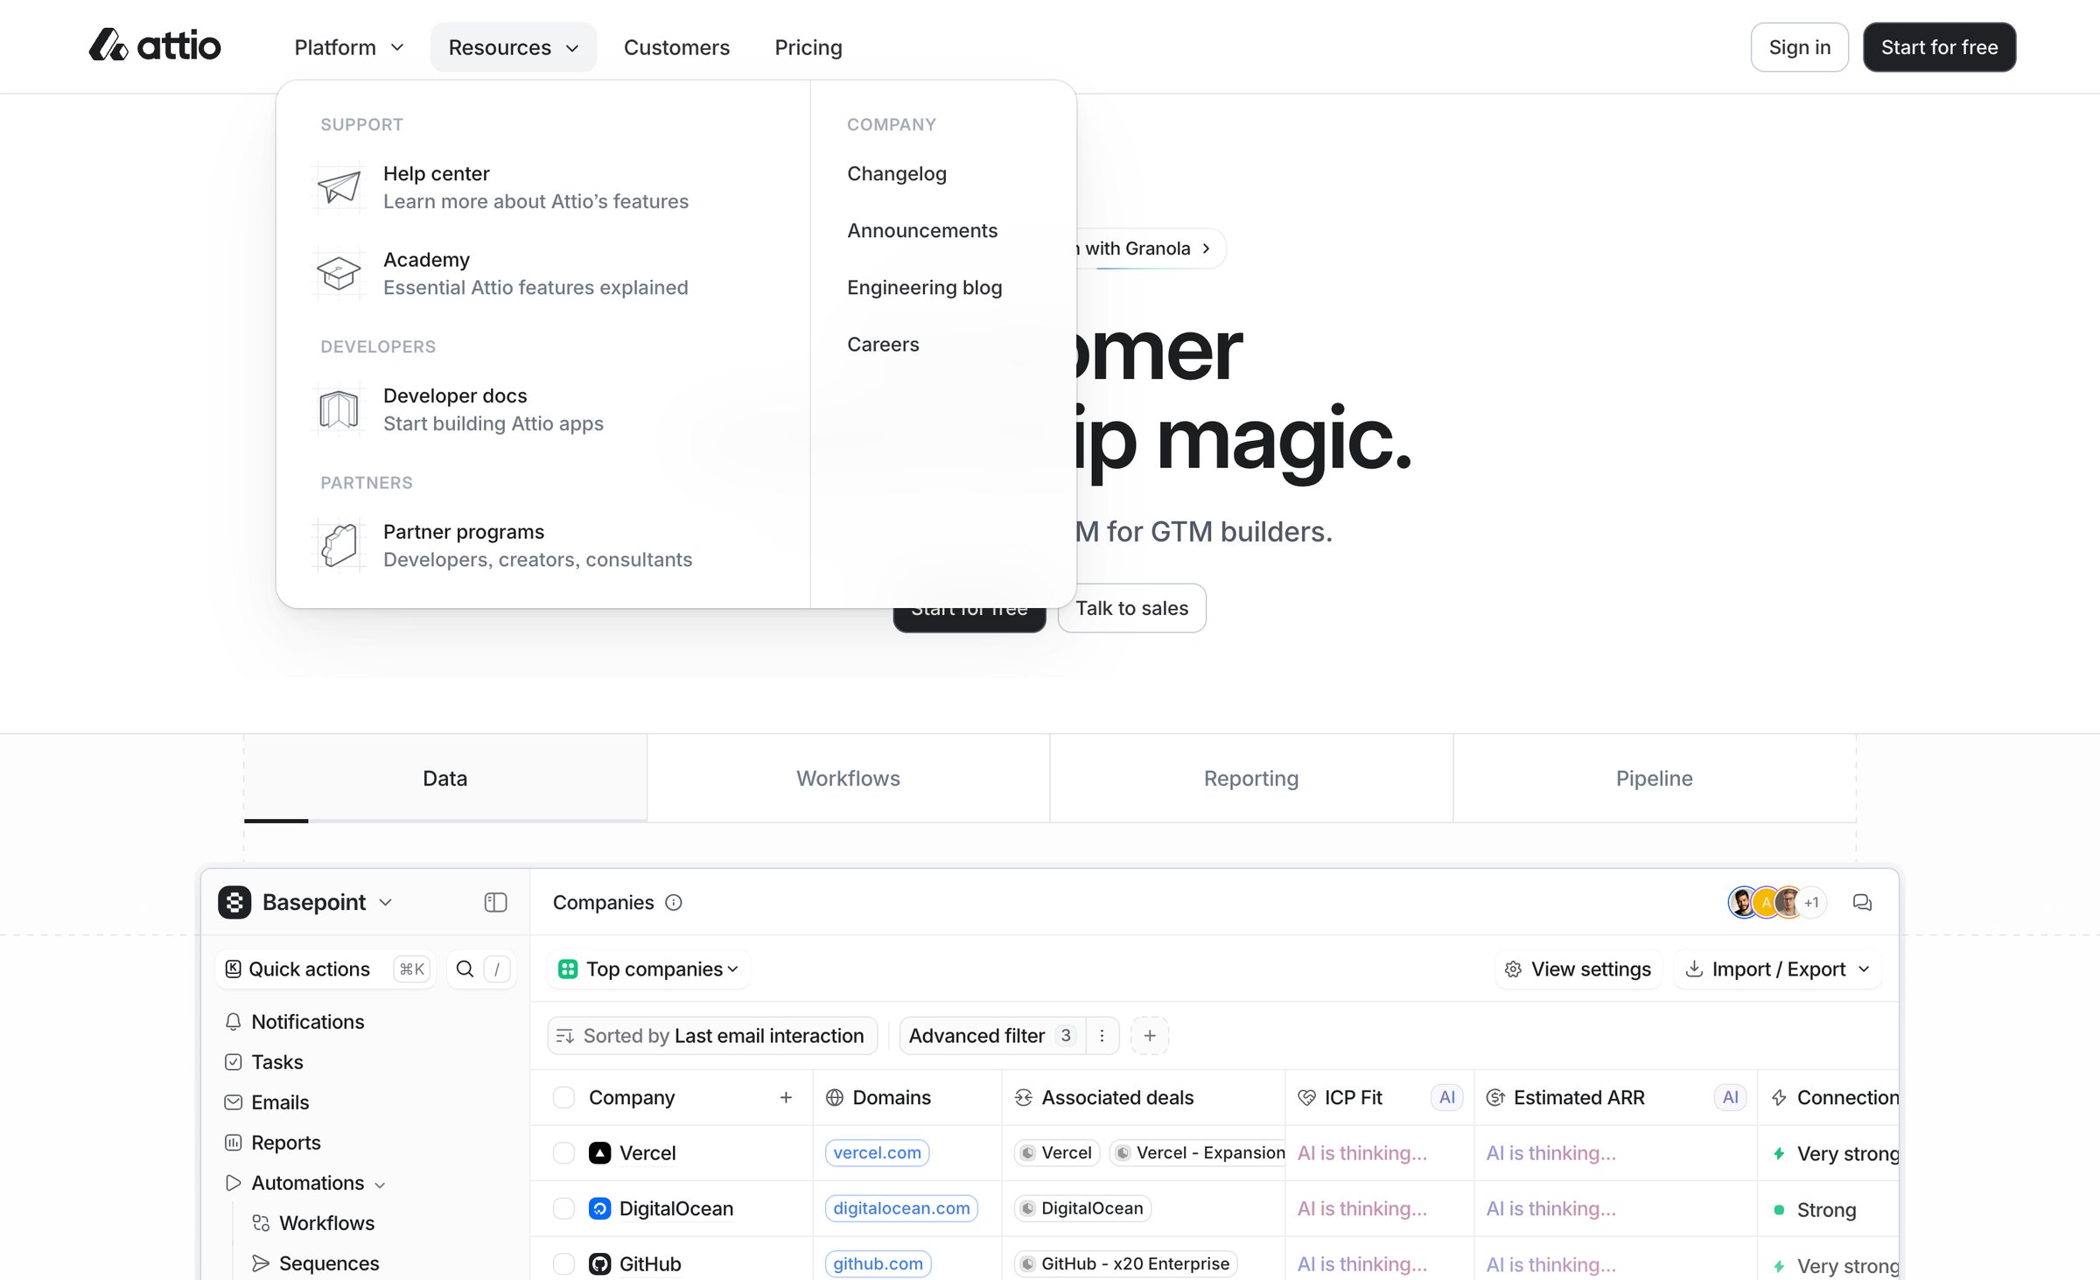Screen dimensions: 2100x1280
Task: Open the Sorted by Last email interaction control
Action: click(712, 1036)
